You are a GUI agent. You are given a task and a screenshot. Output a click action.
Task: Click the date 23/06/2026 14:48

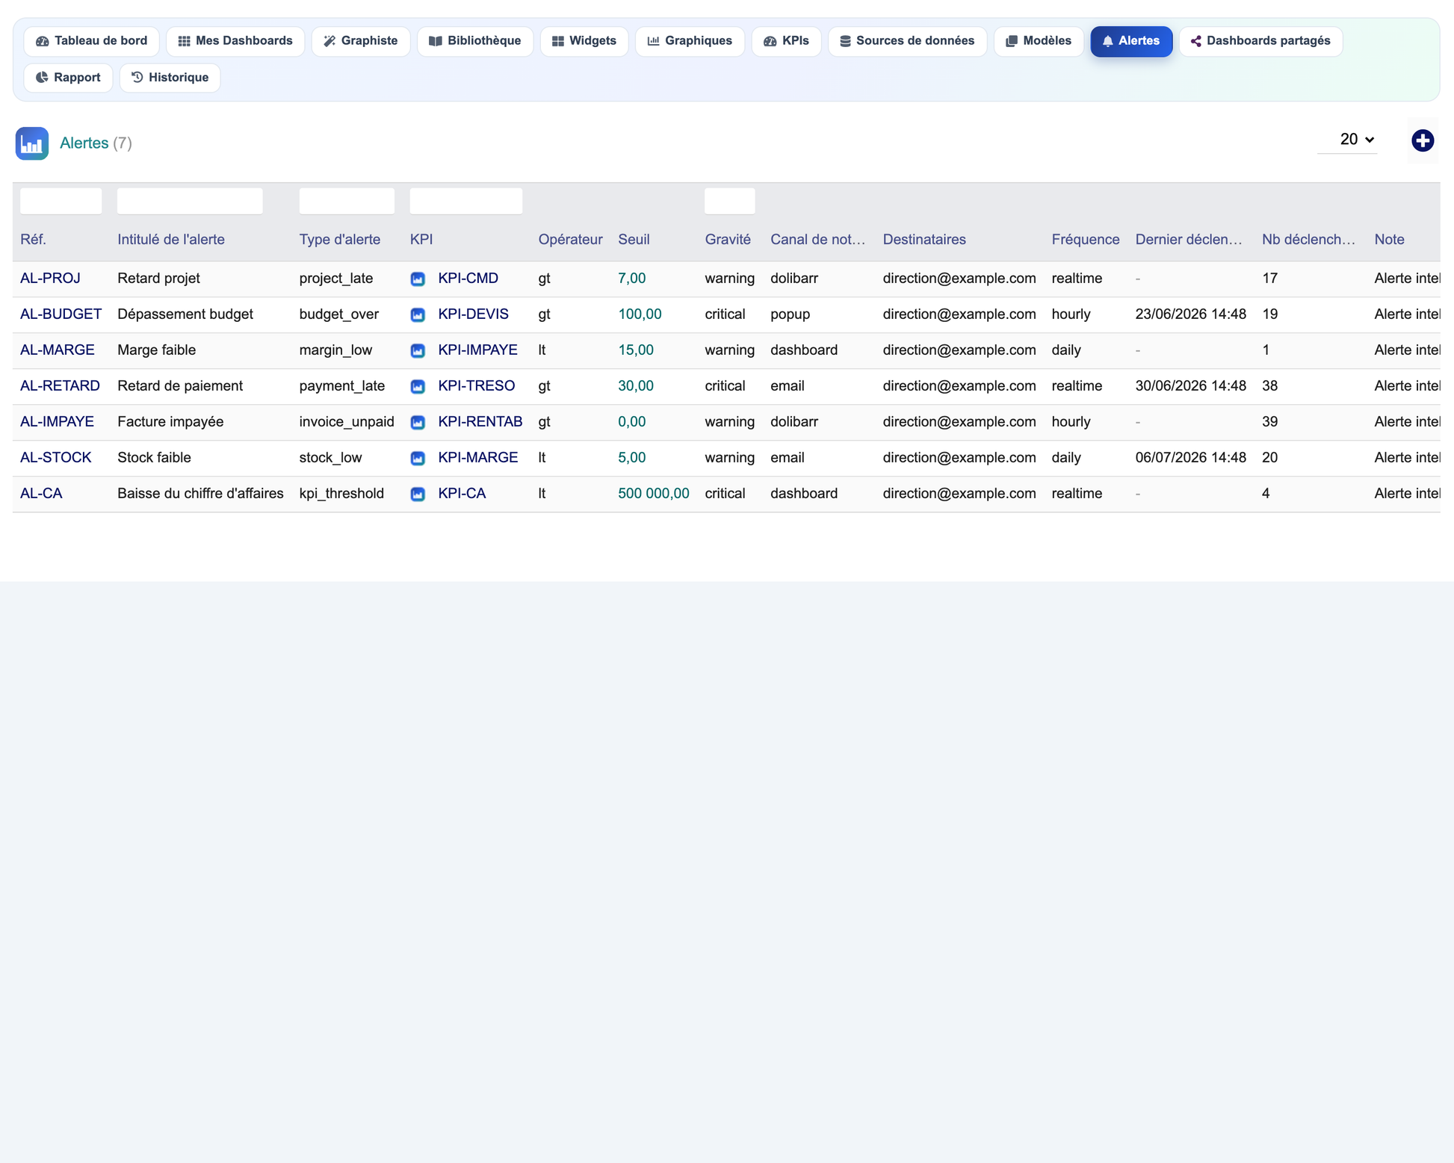tap(1190, 314)
